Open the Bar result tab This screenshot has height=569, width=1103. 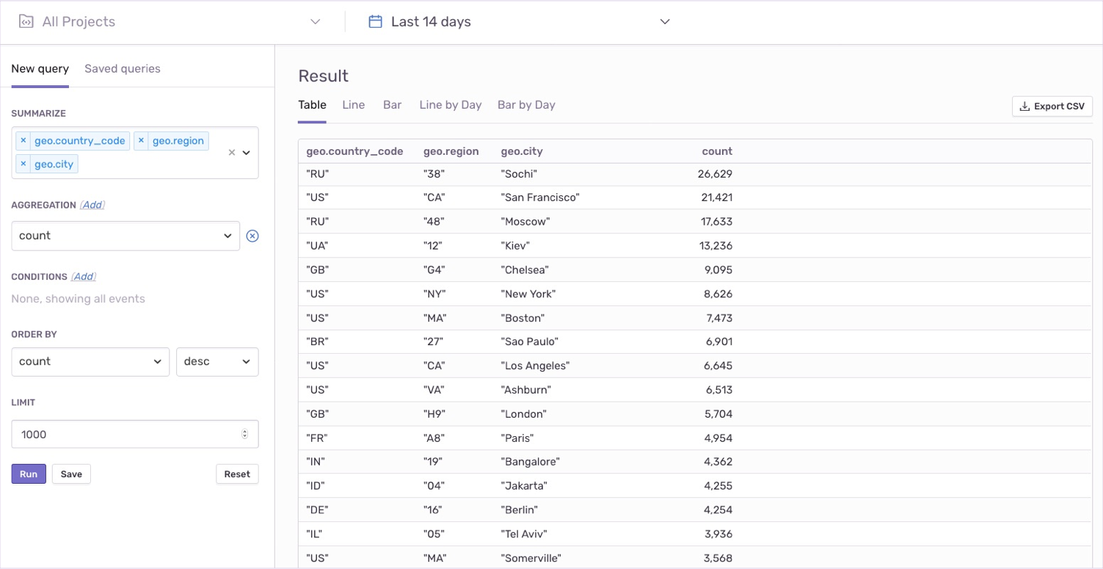[x=393, y=105]
